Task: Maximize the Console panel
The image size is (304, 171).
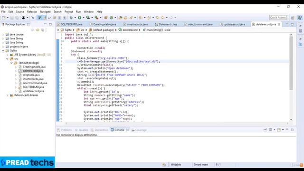Action: pyautogui.click(x=292, y=130)
